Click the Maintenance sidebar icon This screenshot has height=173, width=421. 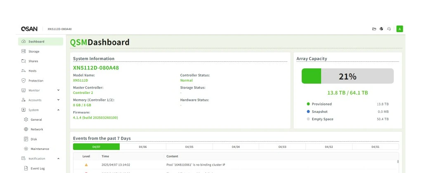coord(26,149)
